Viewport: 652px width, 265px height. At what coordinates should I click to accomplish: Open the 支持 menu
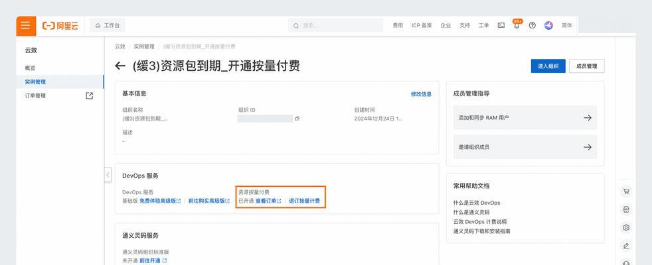465,25
